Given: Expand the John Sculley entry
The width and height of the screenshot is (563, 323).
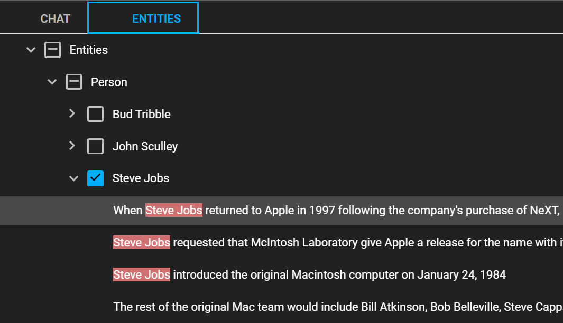Looking at the screenshot, I should click(x=72, y=146).
